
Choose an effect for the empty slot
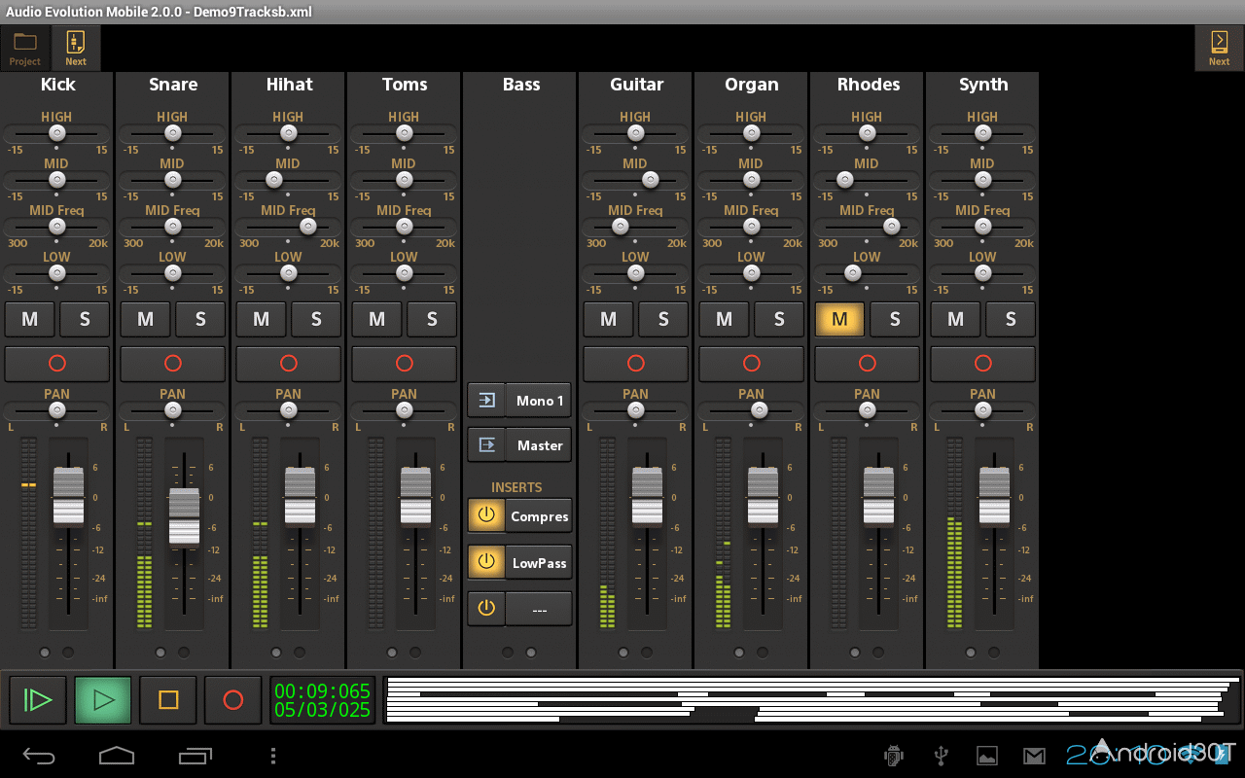pos(539,608)
